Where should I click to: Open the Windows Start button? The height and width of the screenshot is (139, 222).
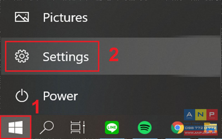16,127
